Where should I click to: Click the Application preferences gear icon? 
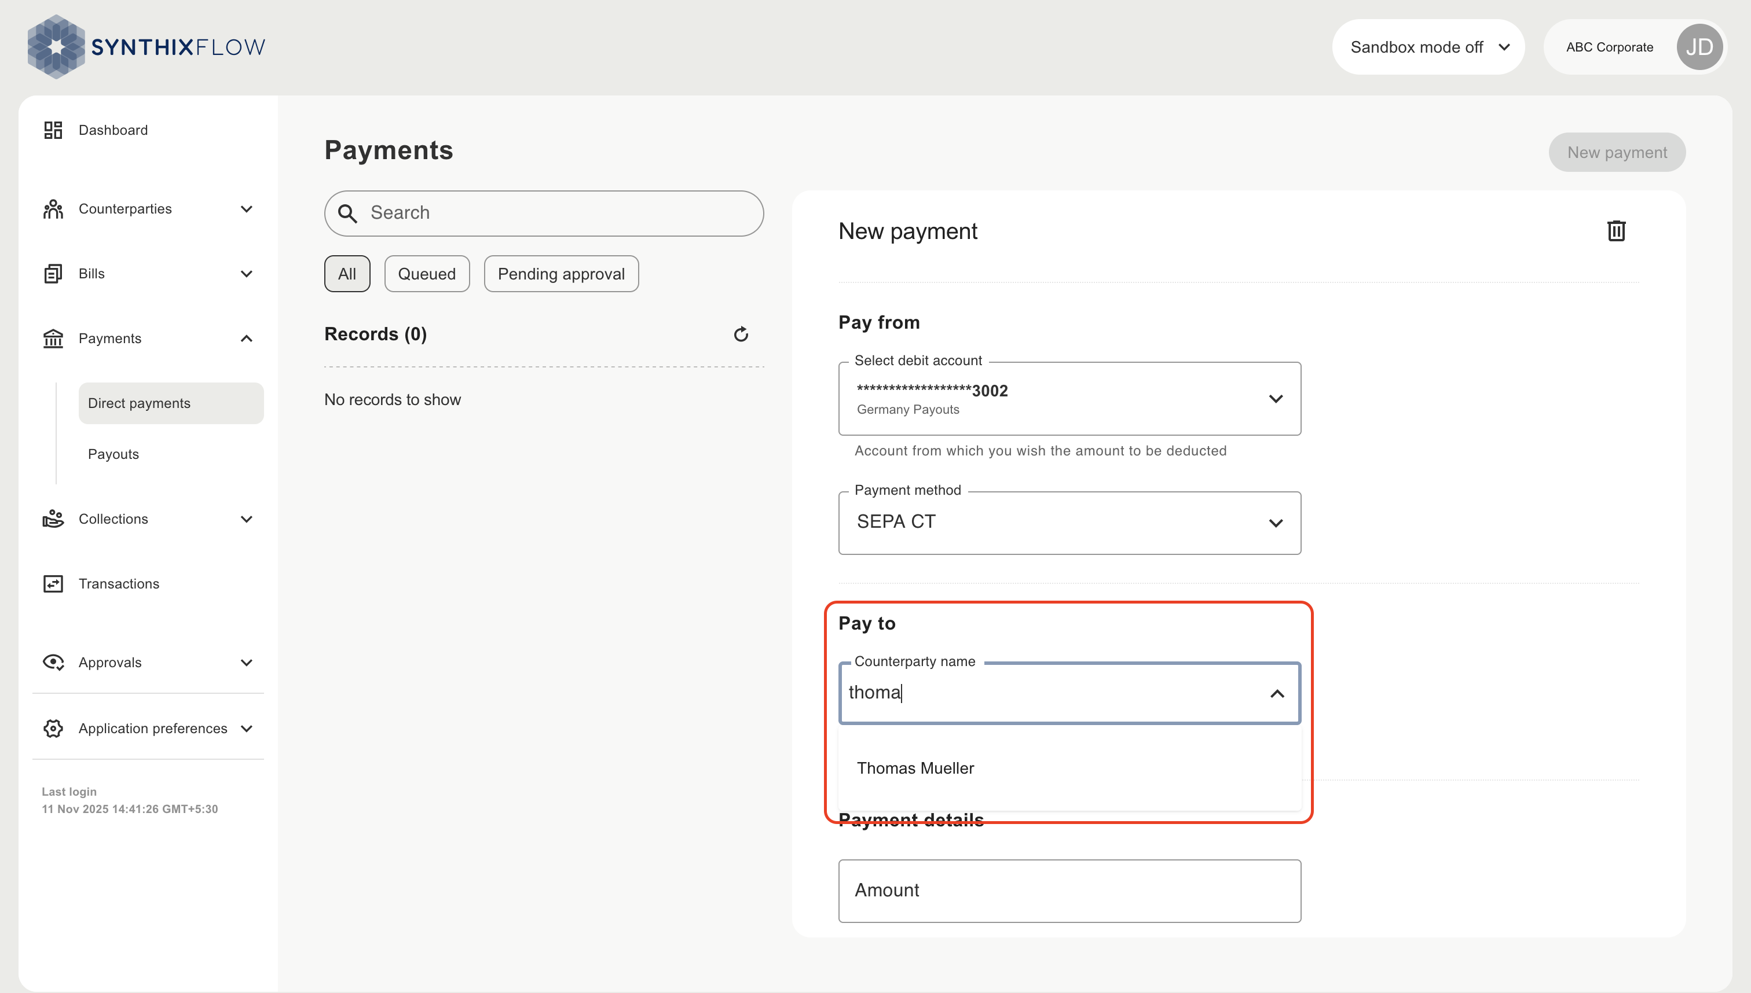(x=53, y=729)
